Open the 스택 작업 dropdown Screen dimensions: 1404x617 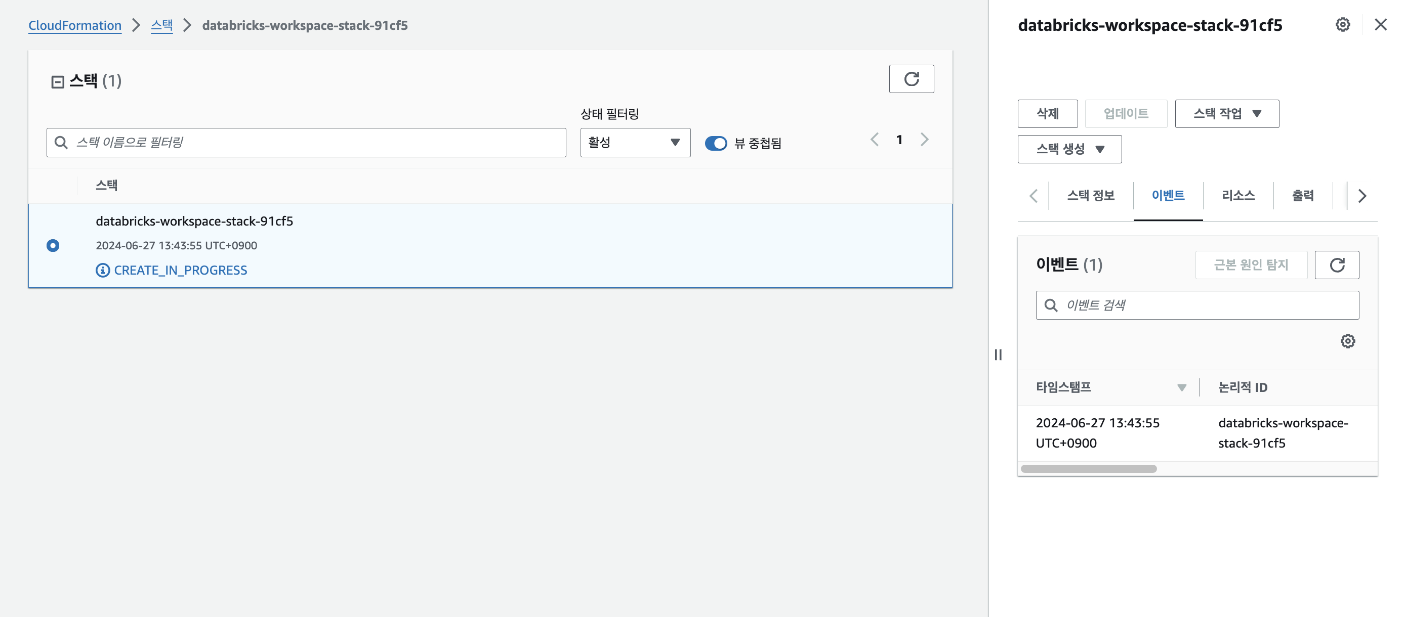point(1227,114)
